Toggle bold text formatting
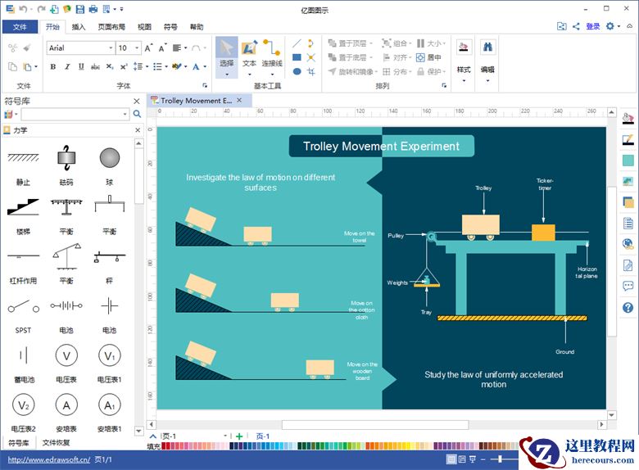Viewport: 639px width, 470px height. coord(53,66)
